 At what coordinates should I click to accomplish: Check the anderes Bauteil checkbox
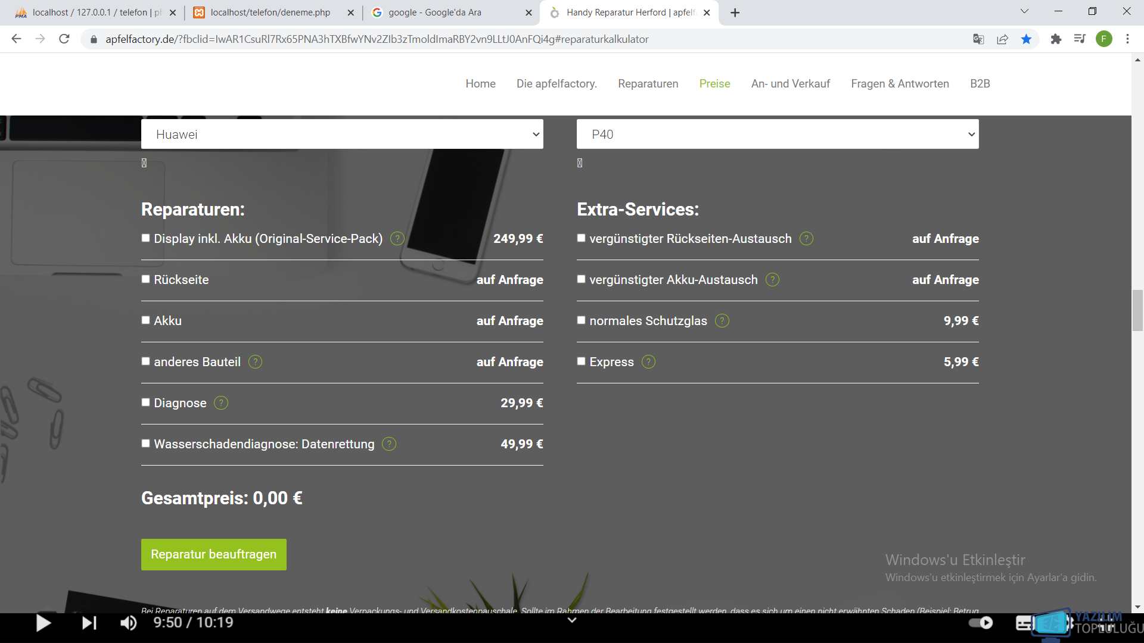(145, 361)
